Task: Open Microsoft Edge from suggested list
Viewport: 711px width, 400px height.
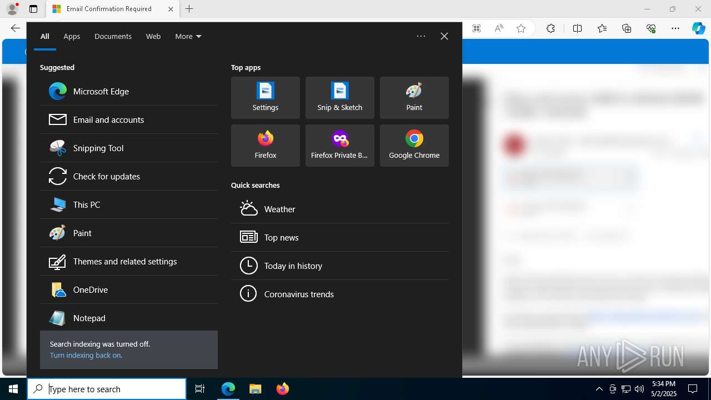Action: [x=129, y=91]
